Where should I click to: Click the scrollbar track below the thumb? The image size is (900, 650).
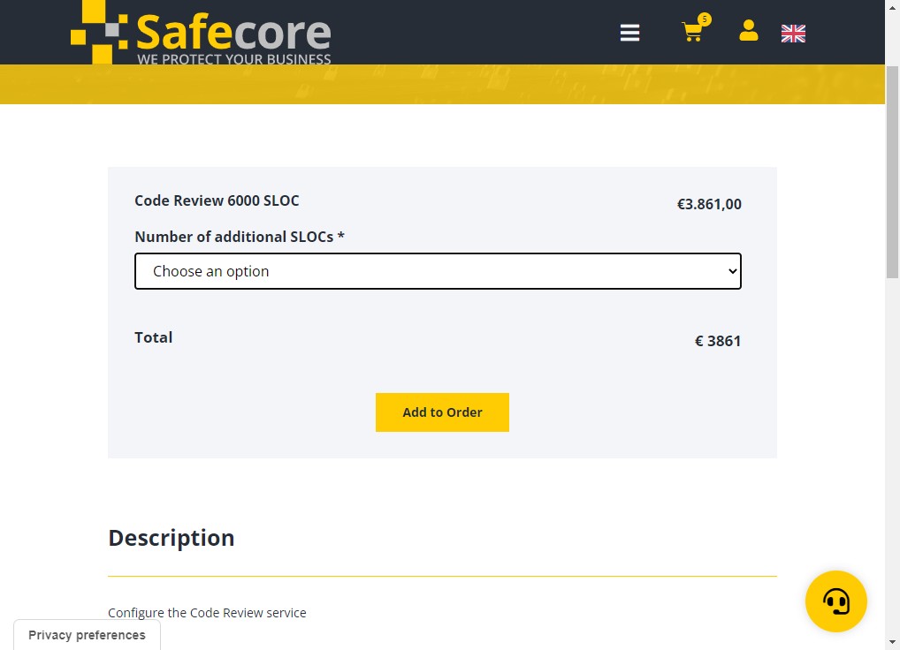pyautogui.click(x=893, y=458)
